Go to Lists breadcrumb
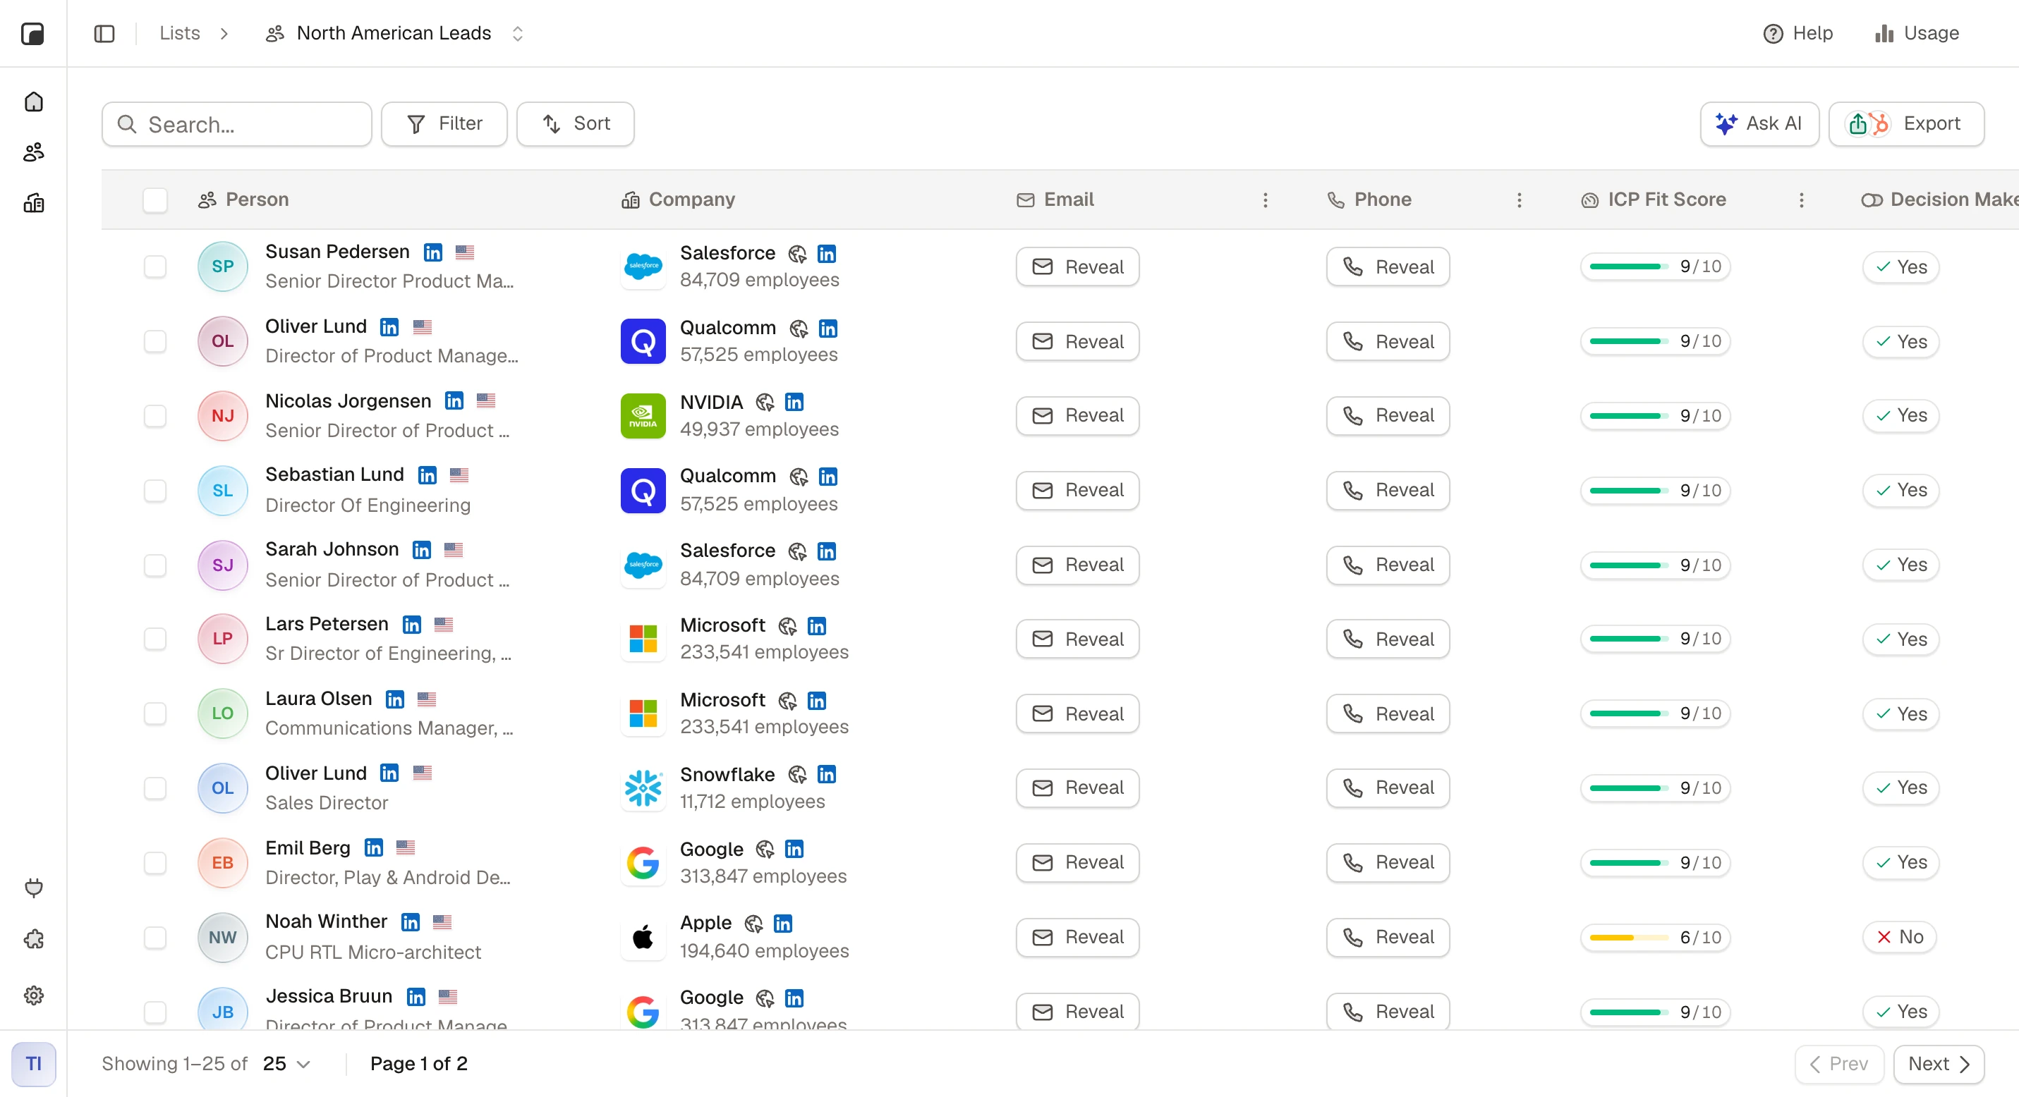The image size is (2019, 1097). click(179, 34)
